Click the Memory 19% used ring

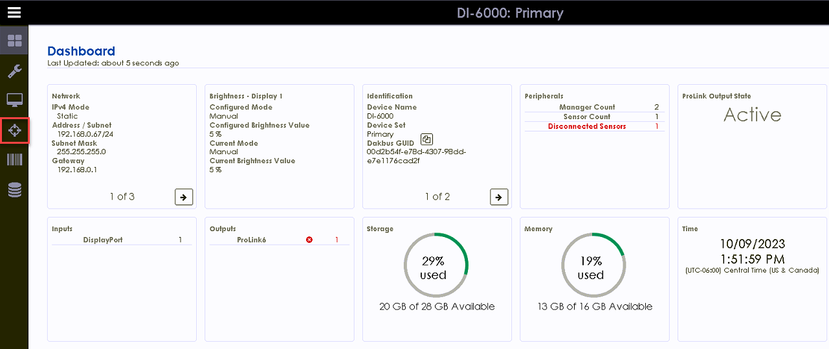593,265
